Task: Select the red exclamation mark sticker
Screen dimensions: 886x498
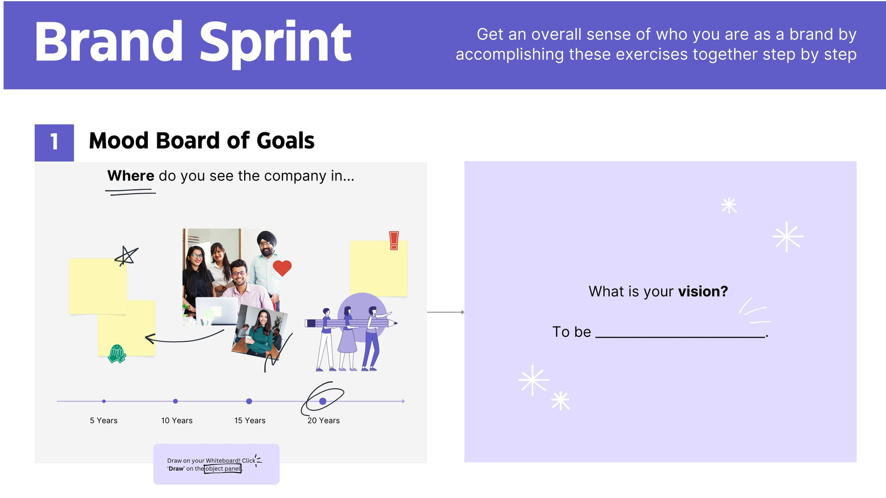Action: pyautogui.click(x=394, y=240)
